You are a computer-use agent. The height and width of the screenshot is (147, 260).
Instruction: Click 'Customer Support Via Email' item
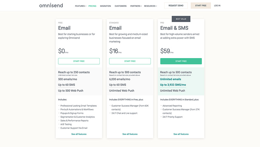click(74, 128)
